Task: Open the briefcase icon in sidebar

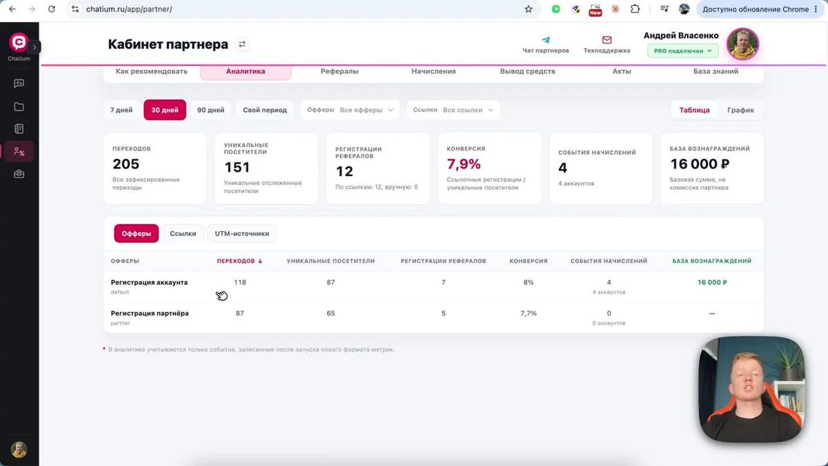Action: point(19,175)
